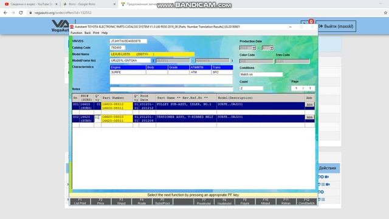
Task: Click the VegaAuto logo on the website
Action: pyautogui.click(x=60, y=26)
